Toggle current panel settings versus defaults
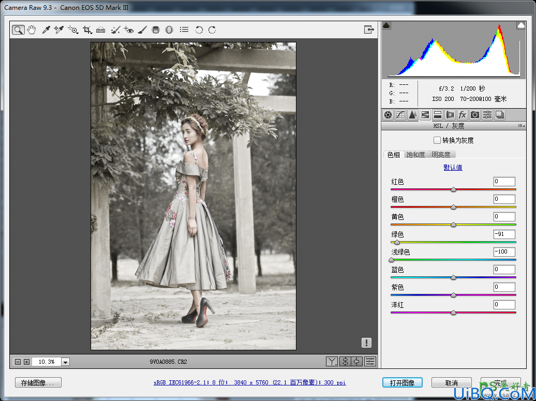 pos(370,361)
